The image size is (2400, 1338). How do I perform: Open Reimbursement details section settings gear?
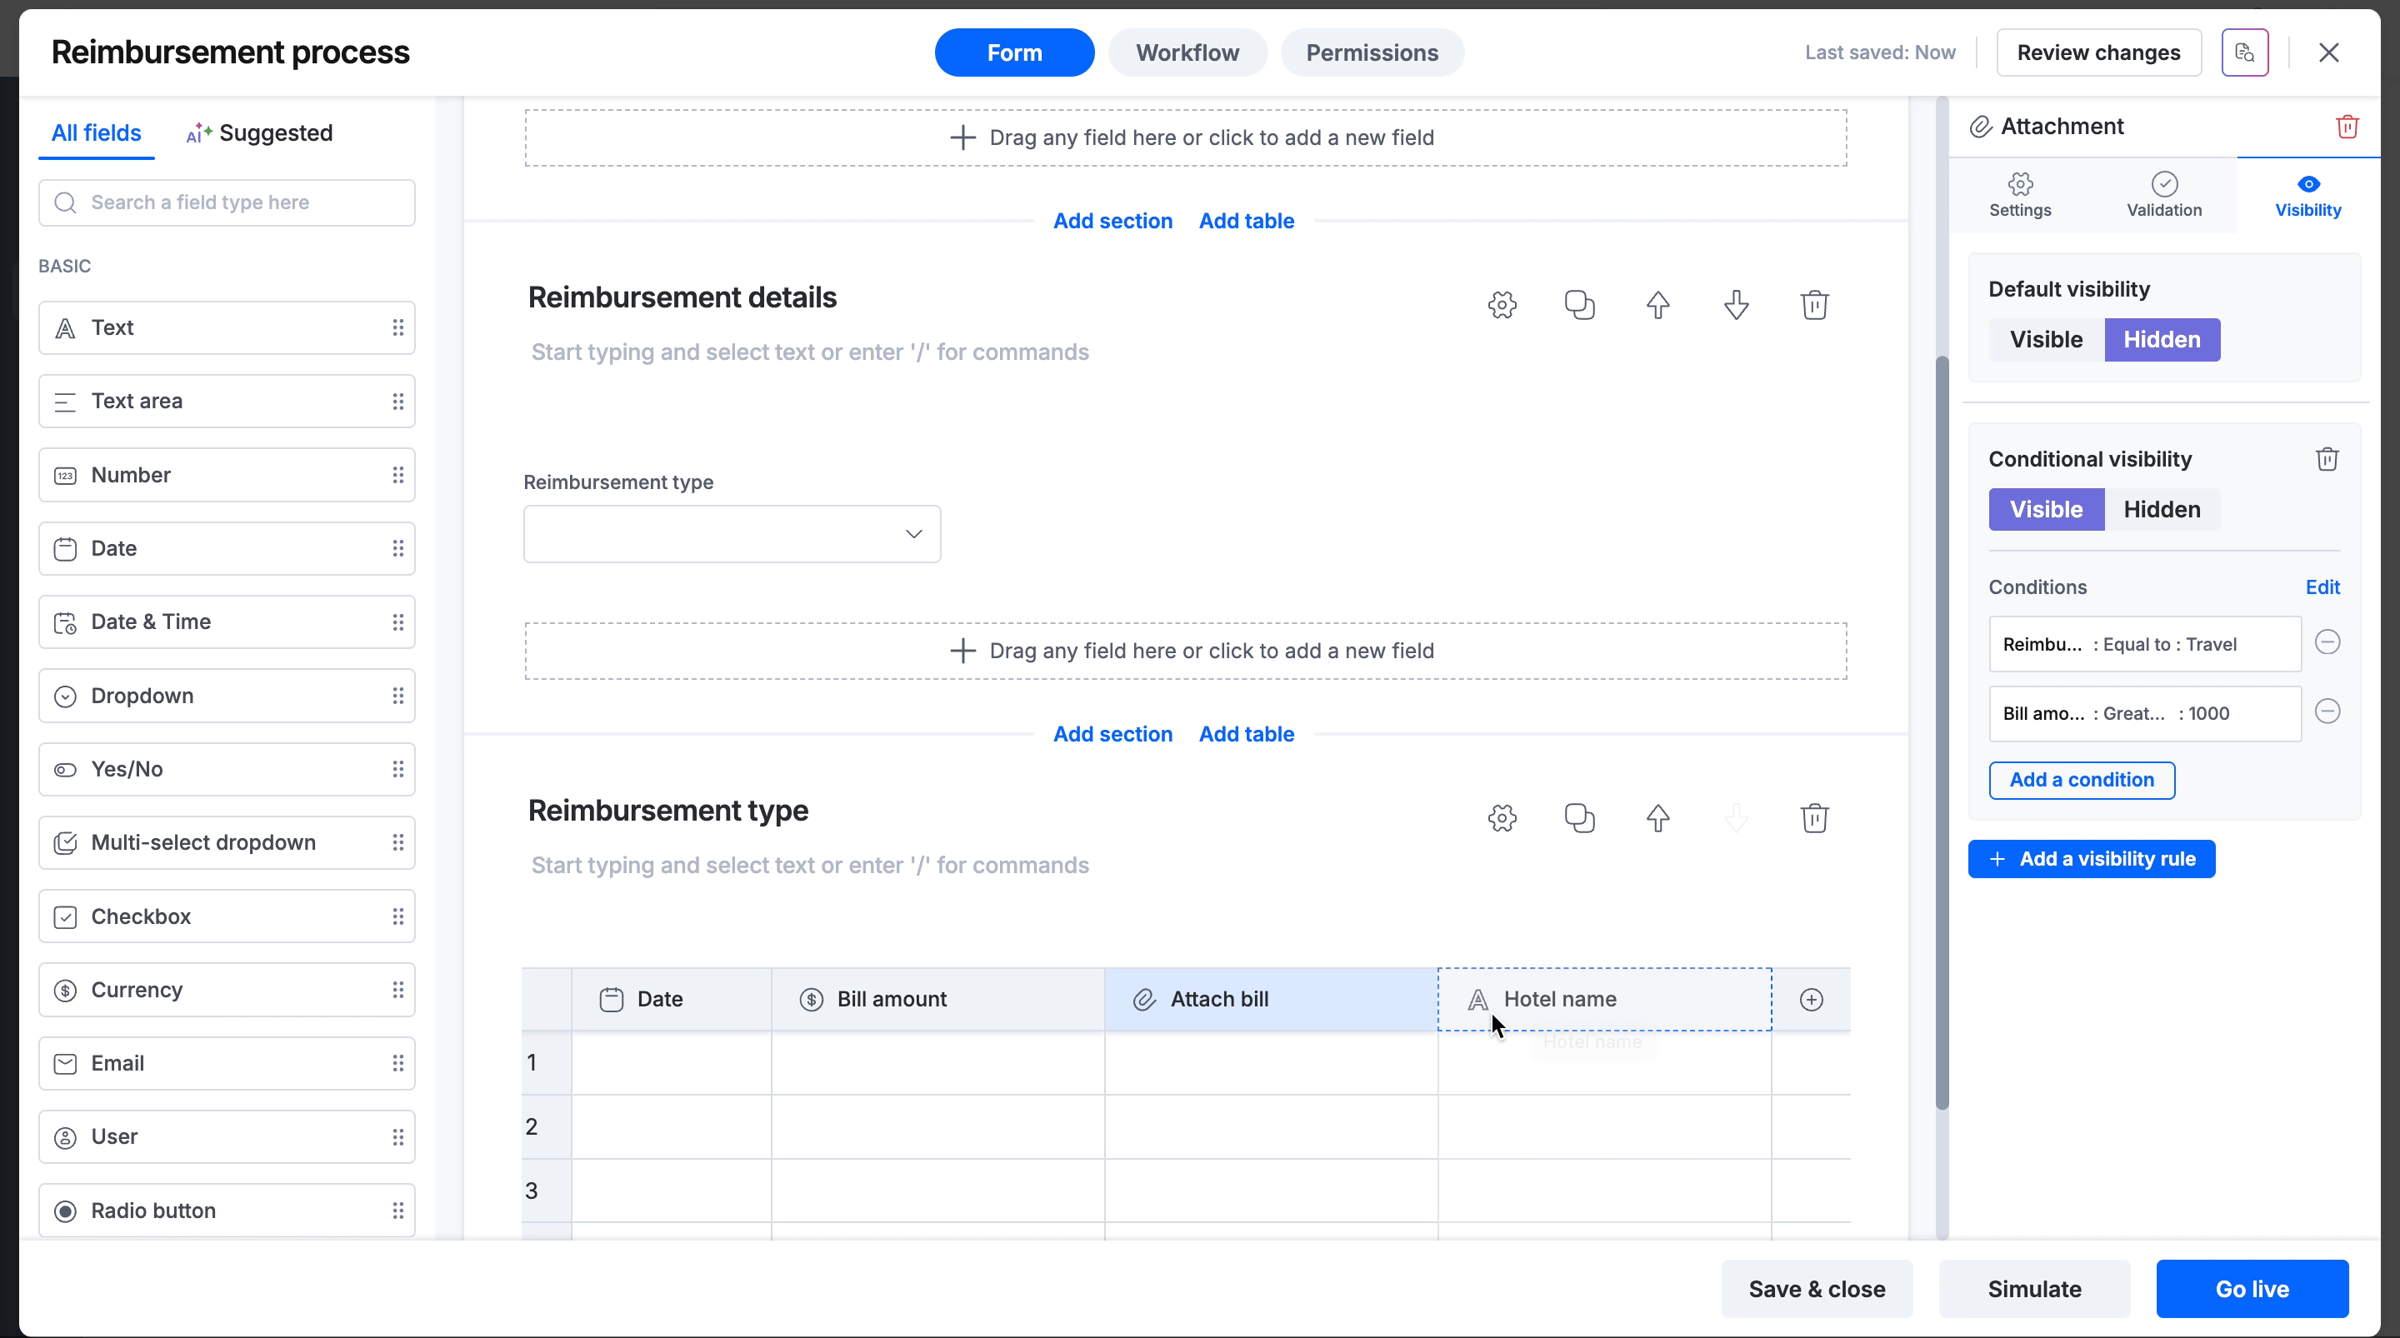pos(1502,305)
